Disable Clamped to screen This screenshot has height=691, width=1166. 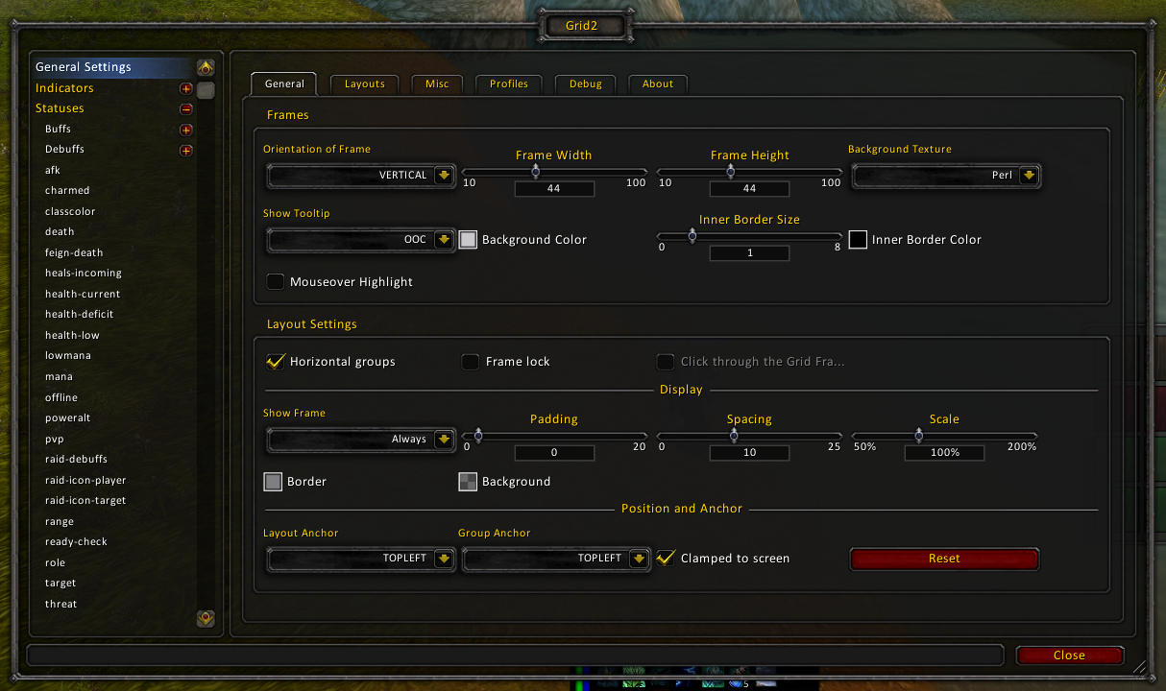coord(666,558)
